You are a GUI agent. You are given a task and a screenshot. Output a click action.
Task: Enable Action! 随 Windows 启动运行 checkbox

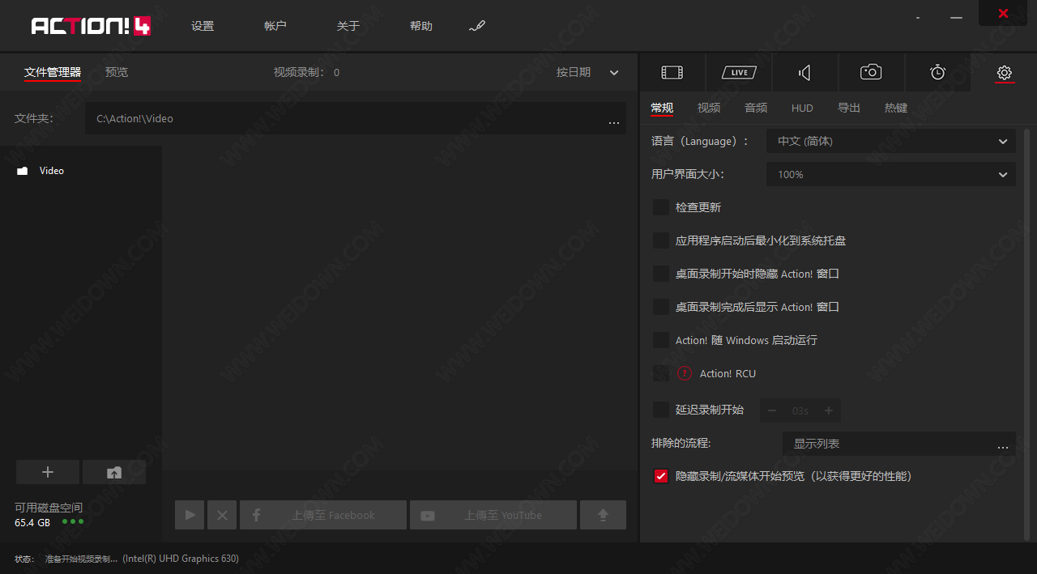tap(661, 340)
